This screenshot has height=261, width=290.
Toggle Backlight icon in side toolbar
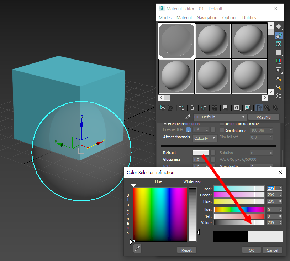click(279, 35)
